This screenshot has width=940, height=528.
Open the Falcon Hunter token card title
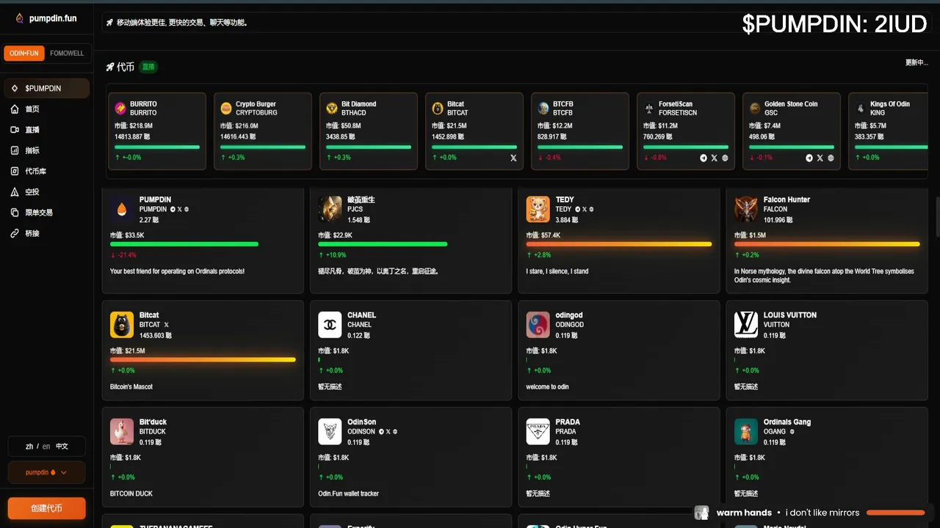(x=787, y=199)
